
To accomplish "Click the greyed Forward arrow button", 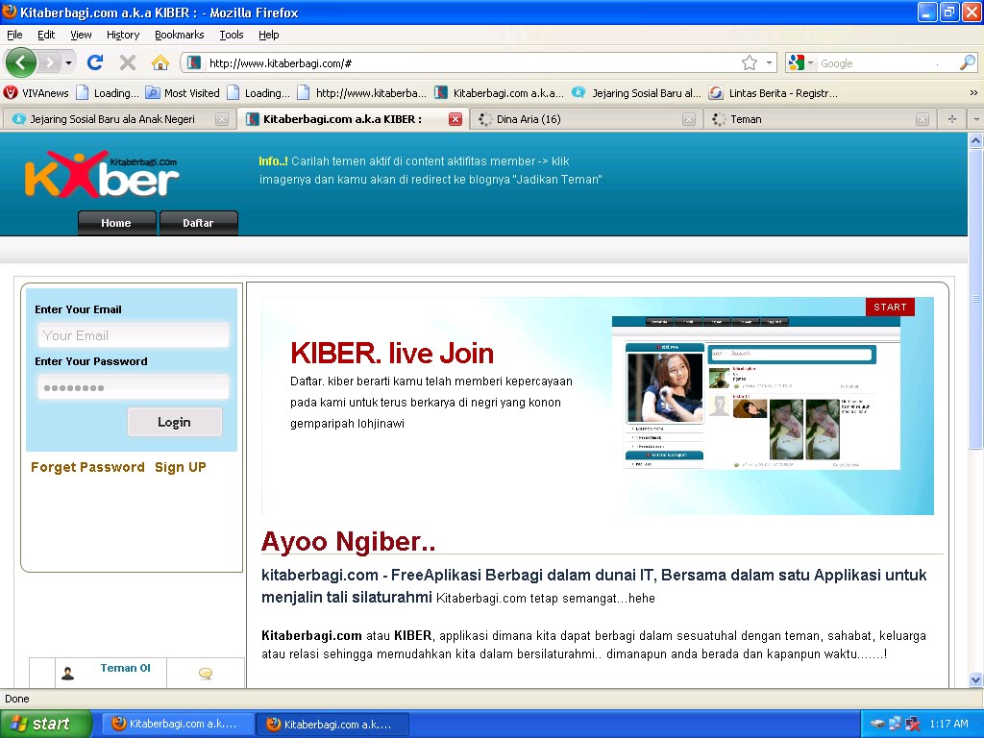I will tap(50, 62).
